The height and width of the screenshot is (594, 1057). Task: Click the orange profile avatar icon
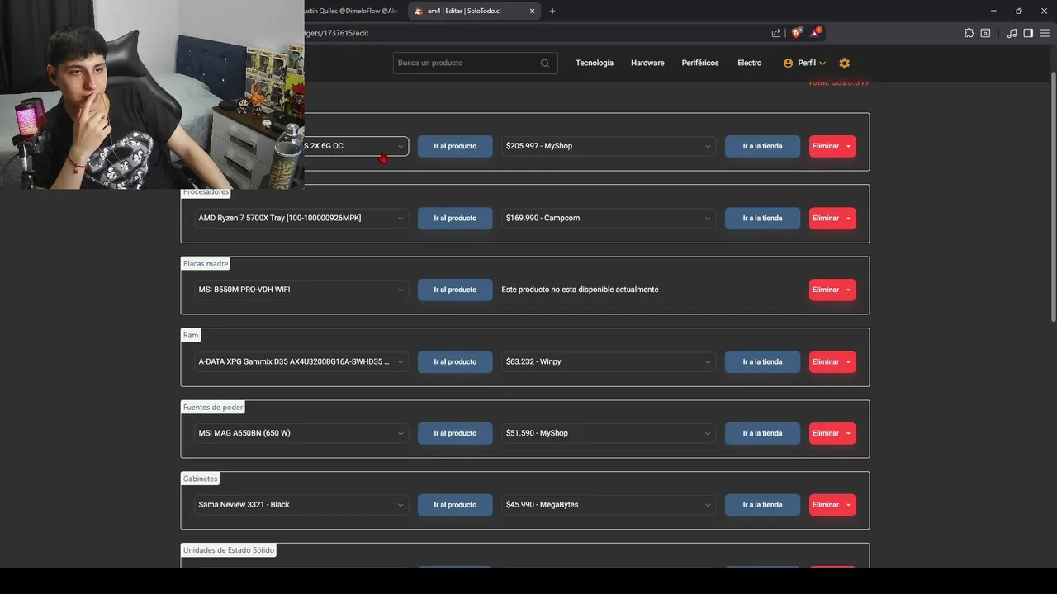pyautogui.click(x=788, y=63)
